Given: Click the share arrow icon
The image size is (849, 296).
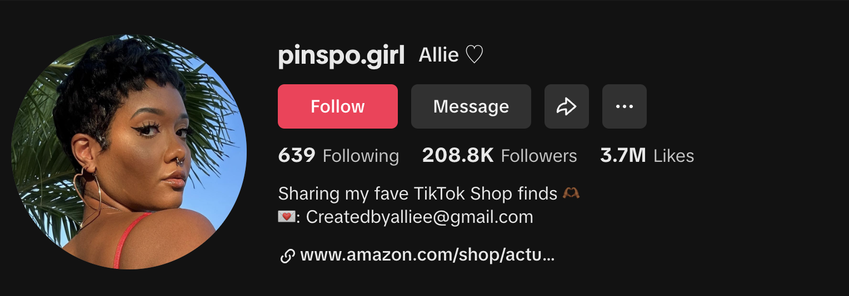Looking at the screenshot, I should coord(566,106).
